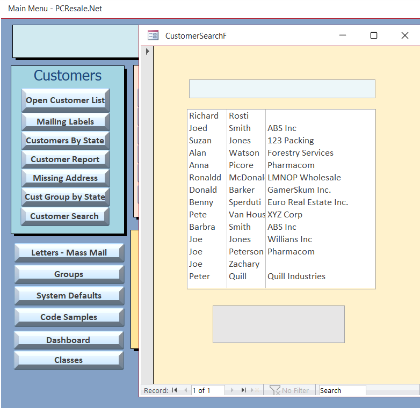Click the record number field
The height and width of the screenshot is (408, 420).
pyautogui.click(x=208, y=390)
